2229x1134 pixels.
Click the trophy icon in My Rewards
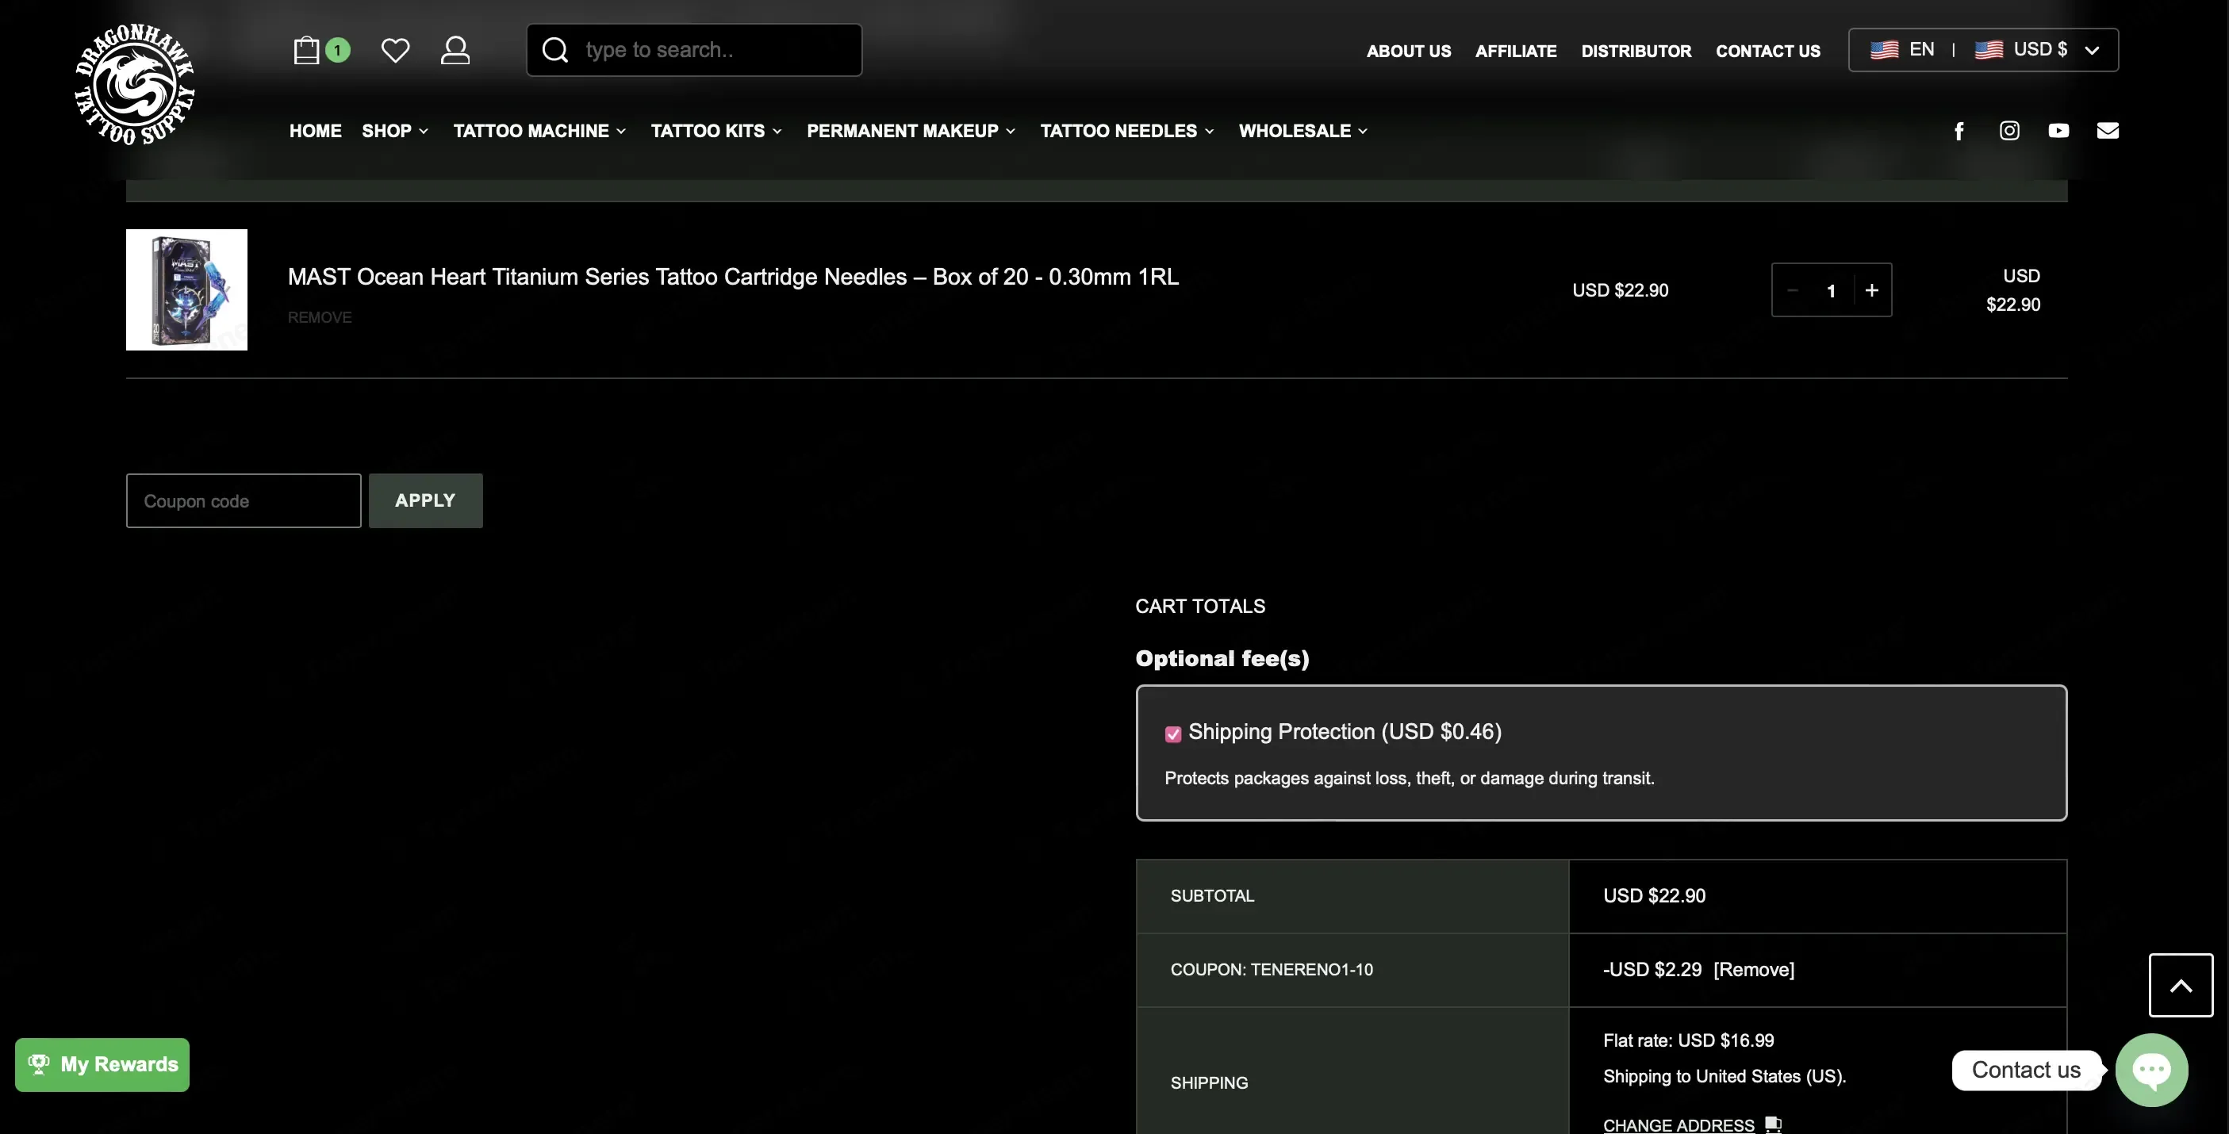tap(39, 1064)
